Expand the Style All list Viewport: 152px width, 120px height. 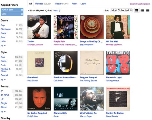[x=3, y=80]
